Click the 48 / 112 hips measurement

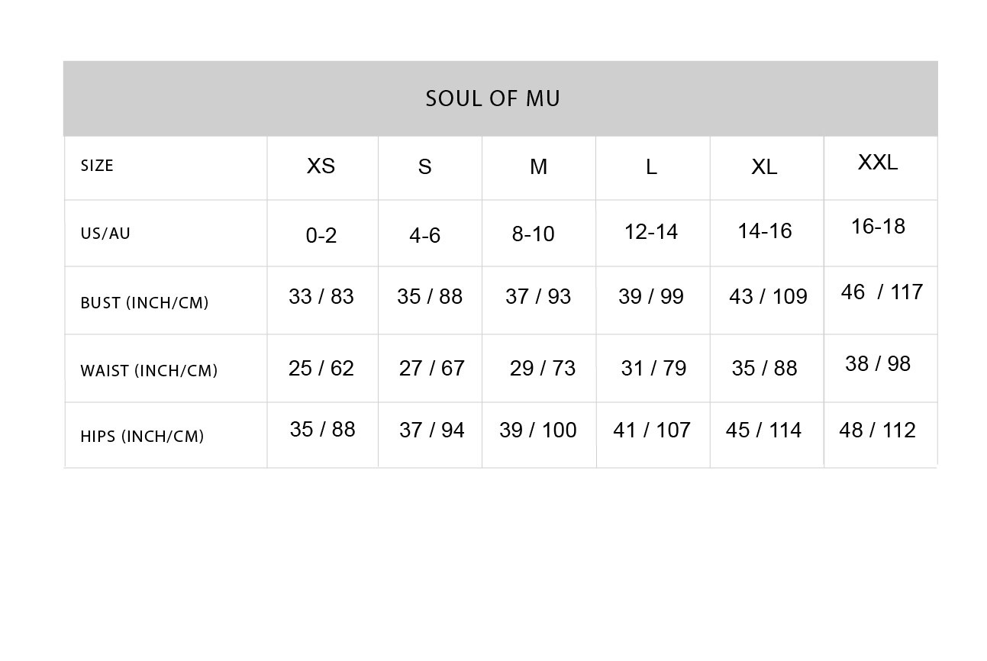877,430
